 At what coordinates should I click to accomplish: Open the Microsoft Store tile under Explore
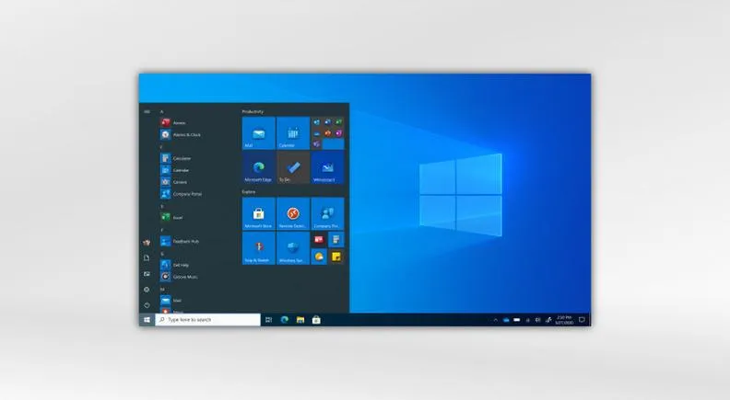(x=258, y=213)
